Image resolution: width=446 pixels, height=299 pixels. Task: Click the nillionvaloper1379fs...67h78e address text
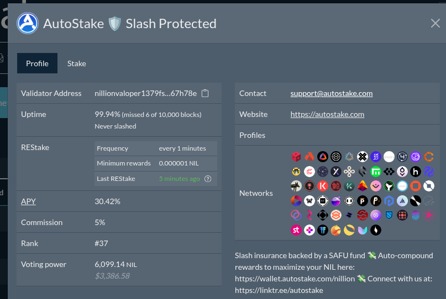(x=146, y=93)
